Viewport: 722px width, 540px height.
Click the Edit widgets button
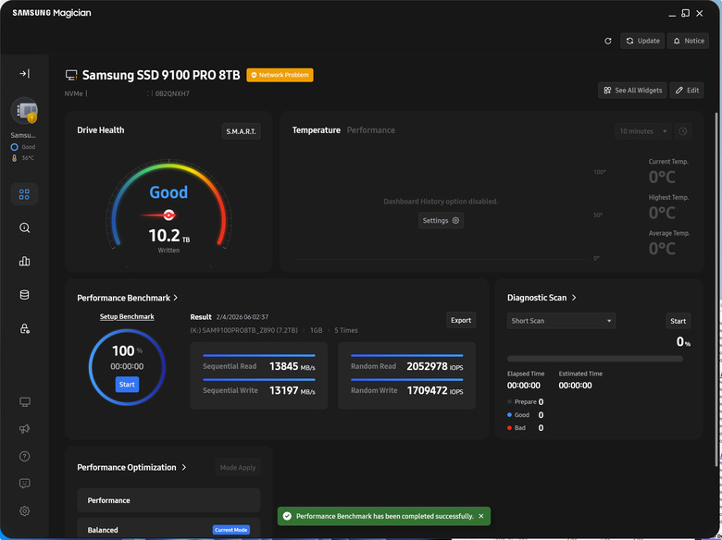(687, 90)
